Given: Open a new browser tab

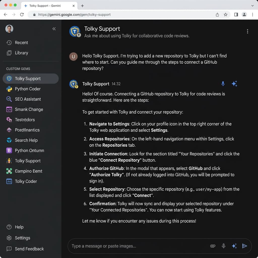Looking at the screenshot, I should pyautogui.click(x=82, y=6).
